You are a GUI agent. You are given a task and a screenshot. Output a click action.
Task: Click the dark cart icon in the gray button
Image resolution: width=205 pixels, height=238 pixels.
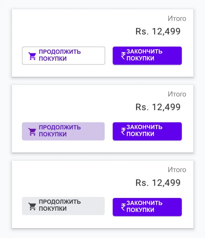click(x=32, y=206)
